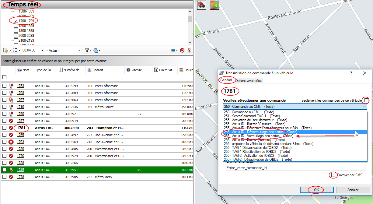Collapse the command selection combo box
The width and height of the screenshot is (373, 204).
point(364,107)
